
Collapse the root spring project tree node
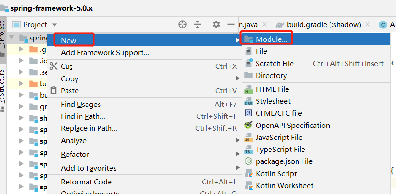point(11,38)
